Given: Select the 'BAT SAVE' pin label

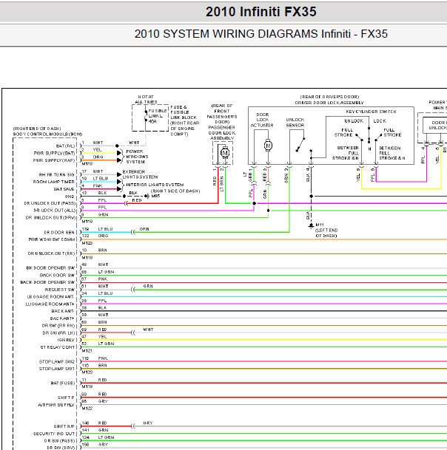Looking at the screenshot, I should coord(64,189).
